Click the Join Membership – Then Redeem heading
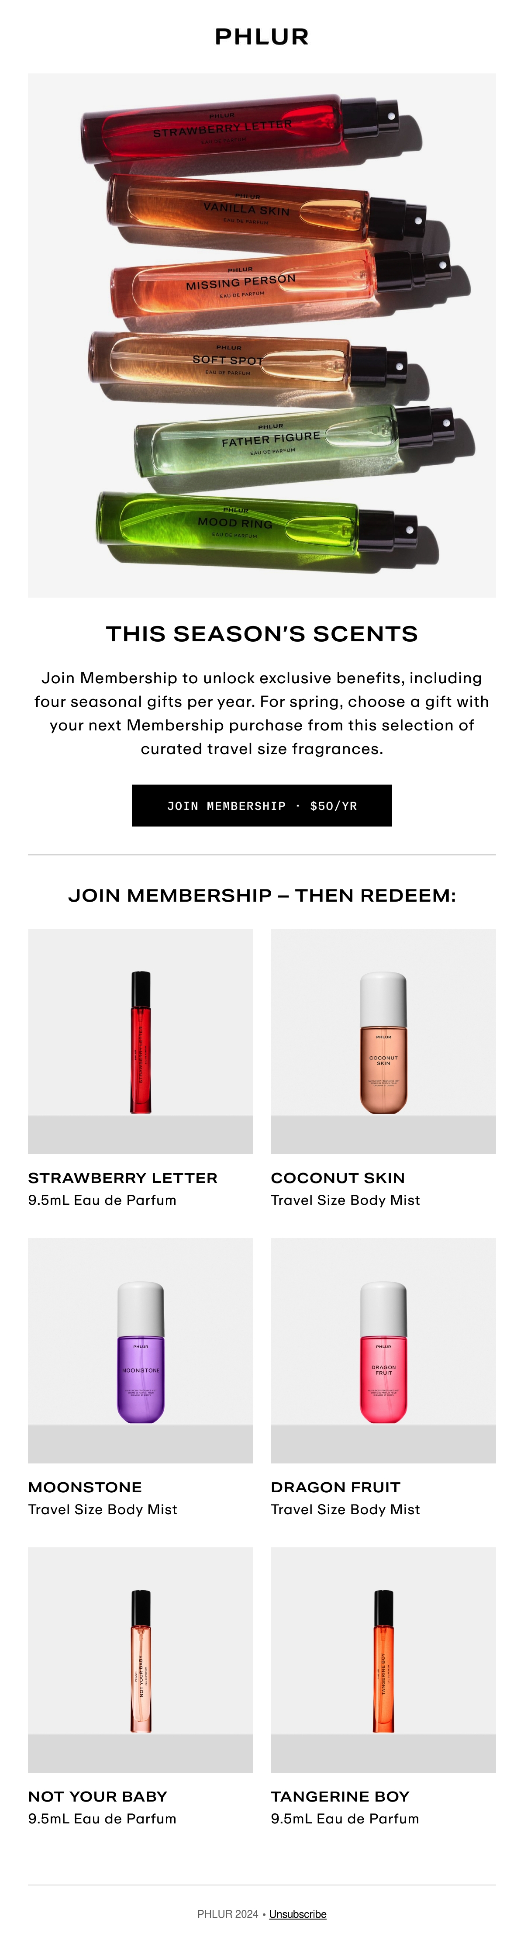 [262, 895]
